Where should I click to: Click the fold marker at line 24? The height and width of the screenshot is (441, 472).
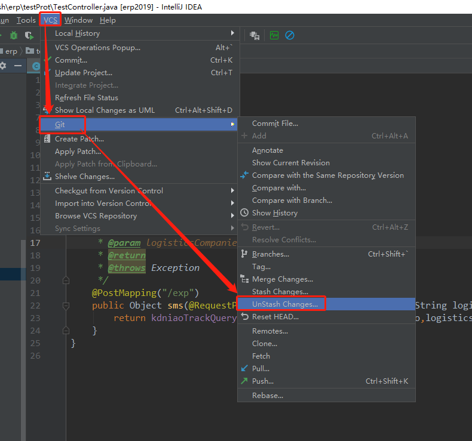[66, 331]
